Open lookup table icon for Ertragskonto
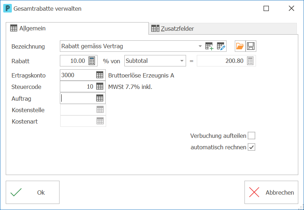 tap(100, 75)
